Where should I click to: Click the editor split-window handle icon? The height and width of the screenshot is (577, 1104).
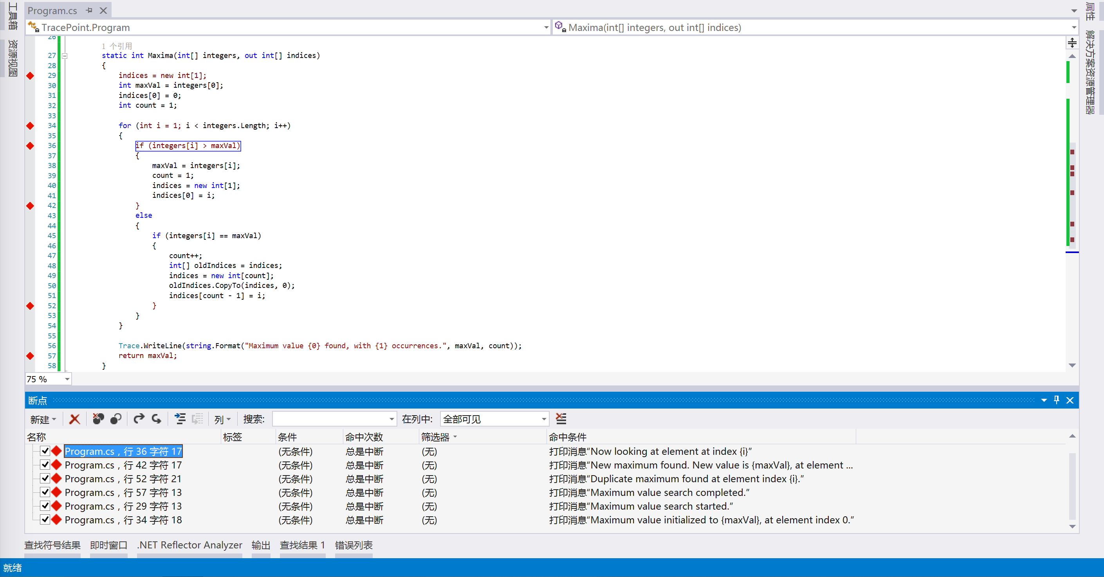[1072, 42]
